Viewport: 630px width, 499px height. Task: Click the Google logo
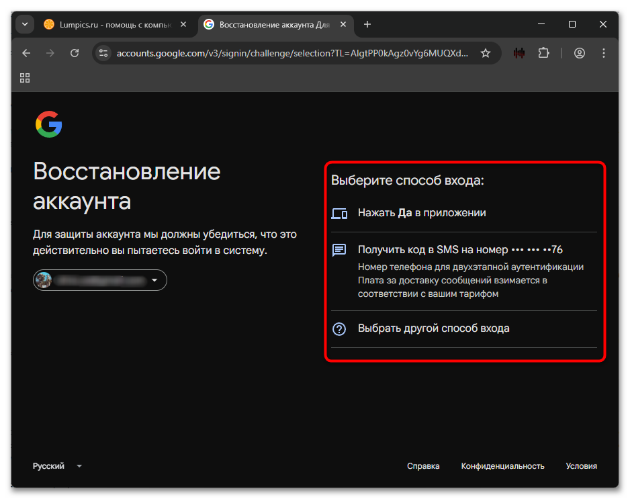coord(48,124)
